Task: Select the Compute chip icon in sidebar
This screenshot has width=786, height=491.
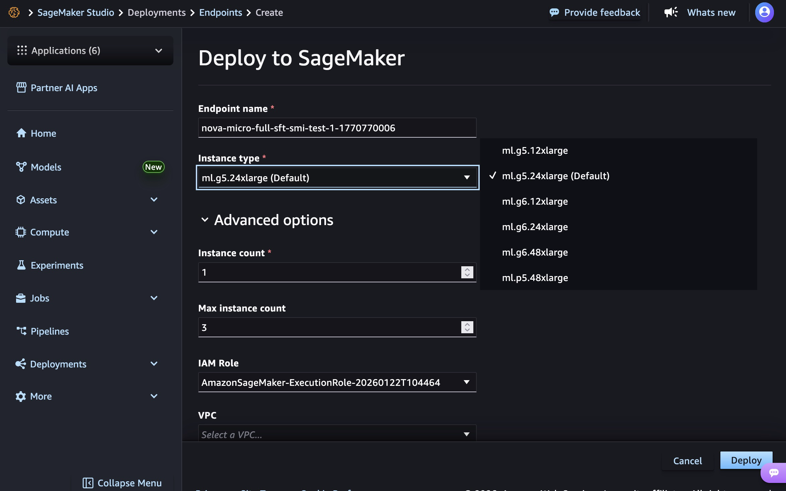Action: click(21, 232)
